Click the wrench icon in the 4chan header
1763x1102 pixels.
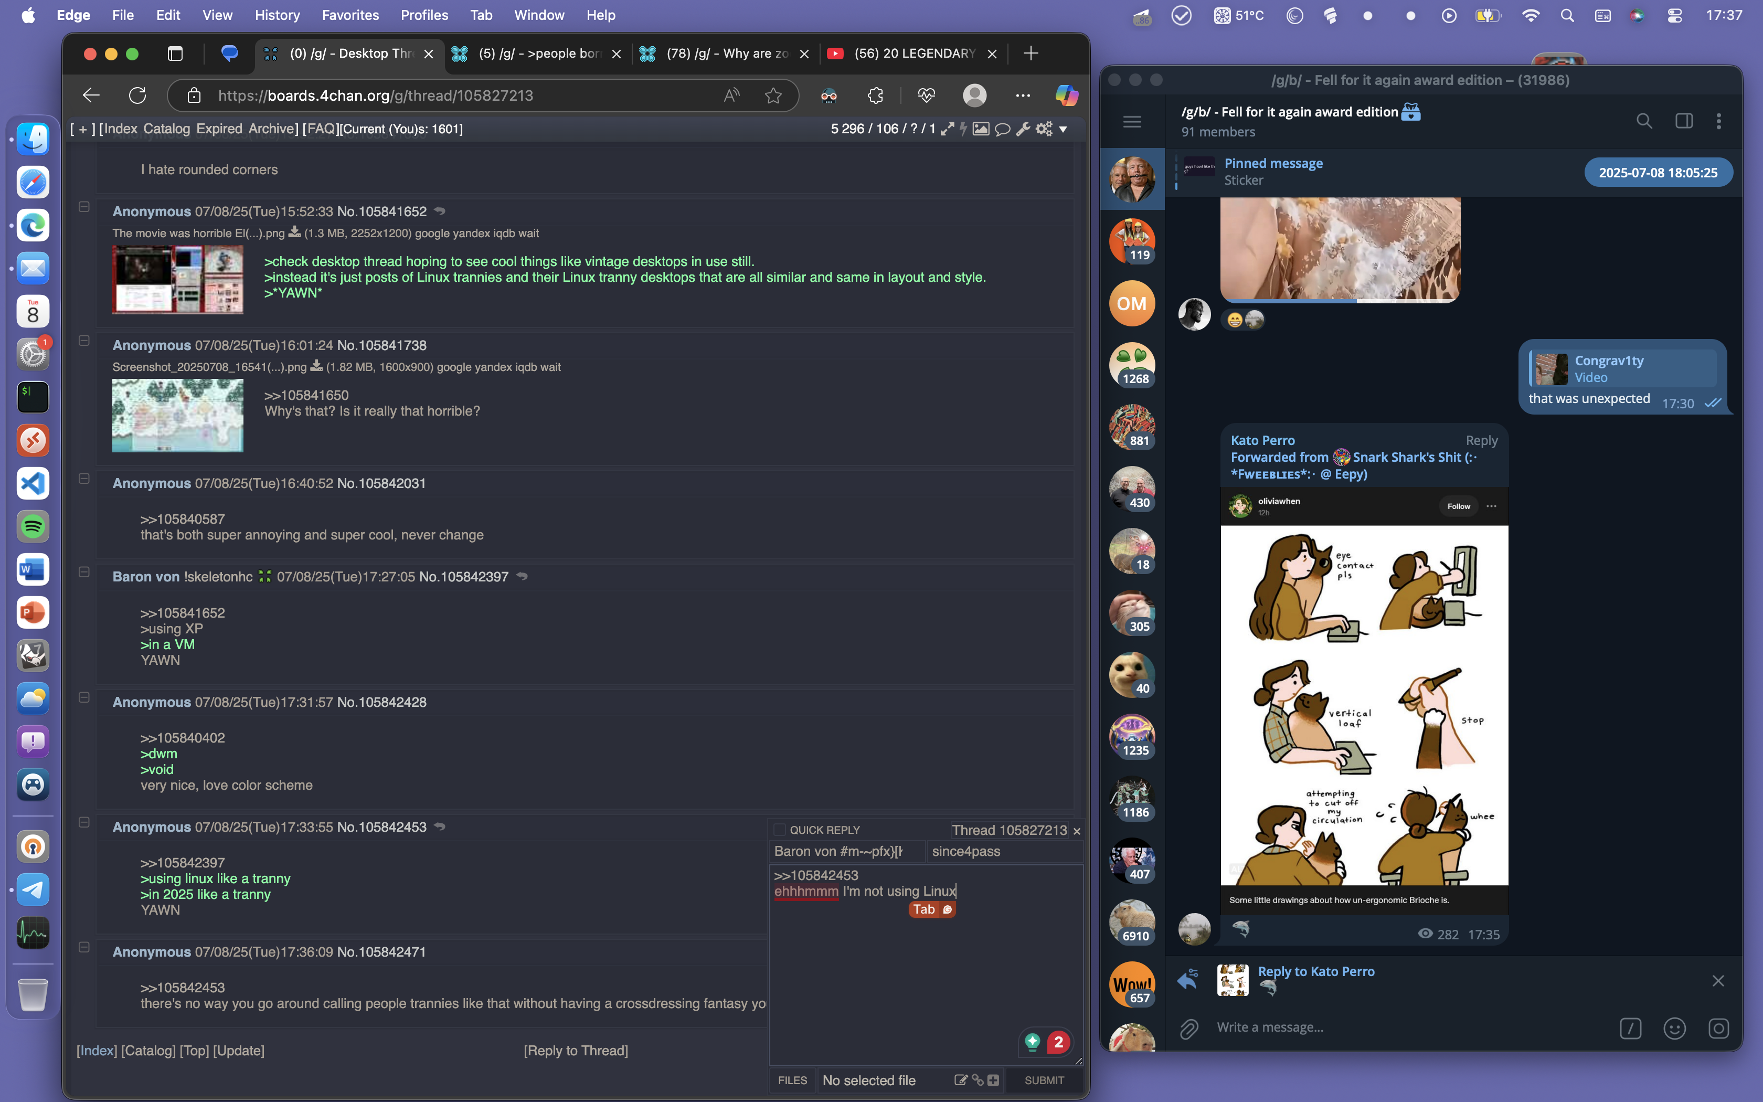pyautogui.click(x=1023, y=129)
